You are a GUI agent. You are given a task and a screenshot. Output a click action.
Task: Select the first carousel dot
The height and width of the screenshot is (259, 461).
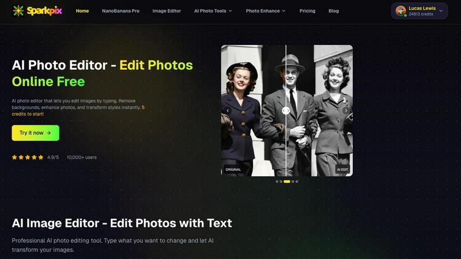click(277, 181)
